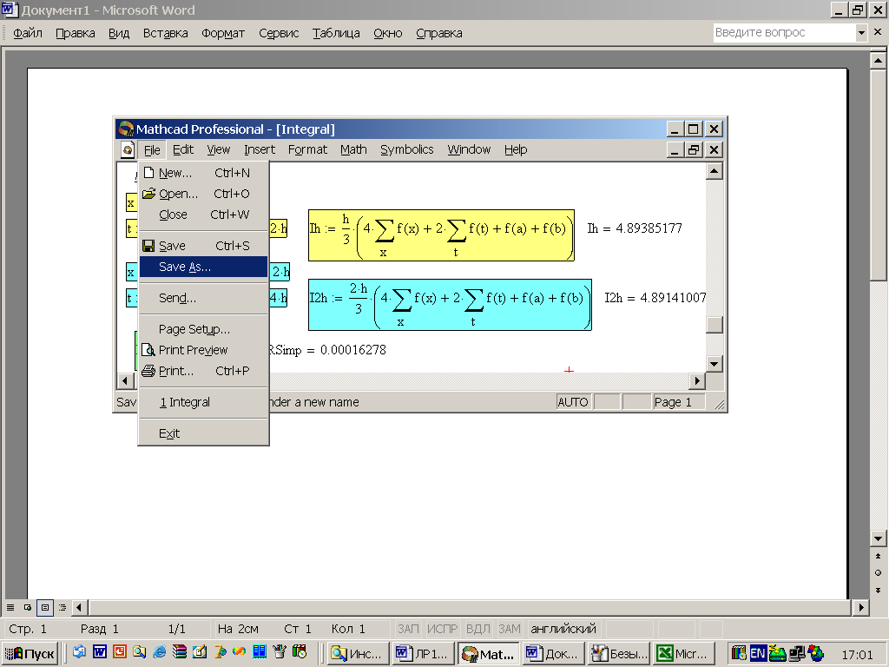The height and width of the screenshot is (667, 889).
Task: Open Word Правка menu
Action: (76, 33)
